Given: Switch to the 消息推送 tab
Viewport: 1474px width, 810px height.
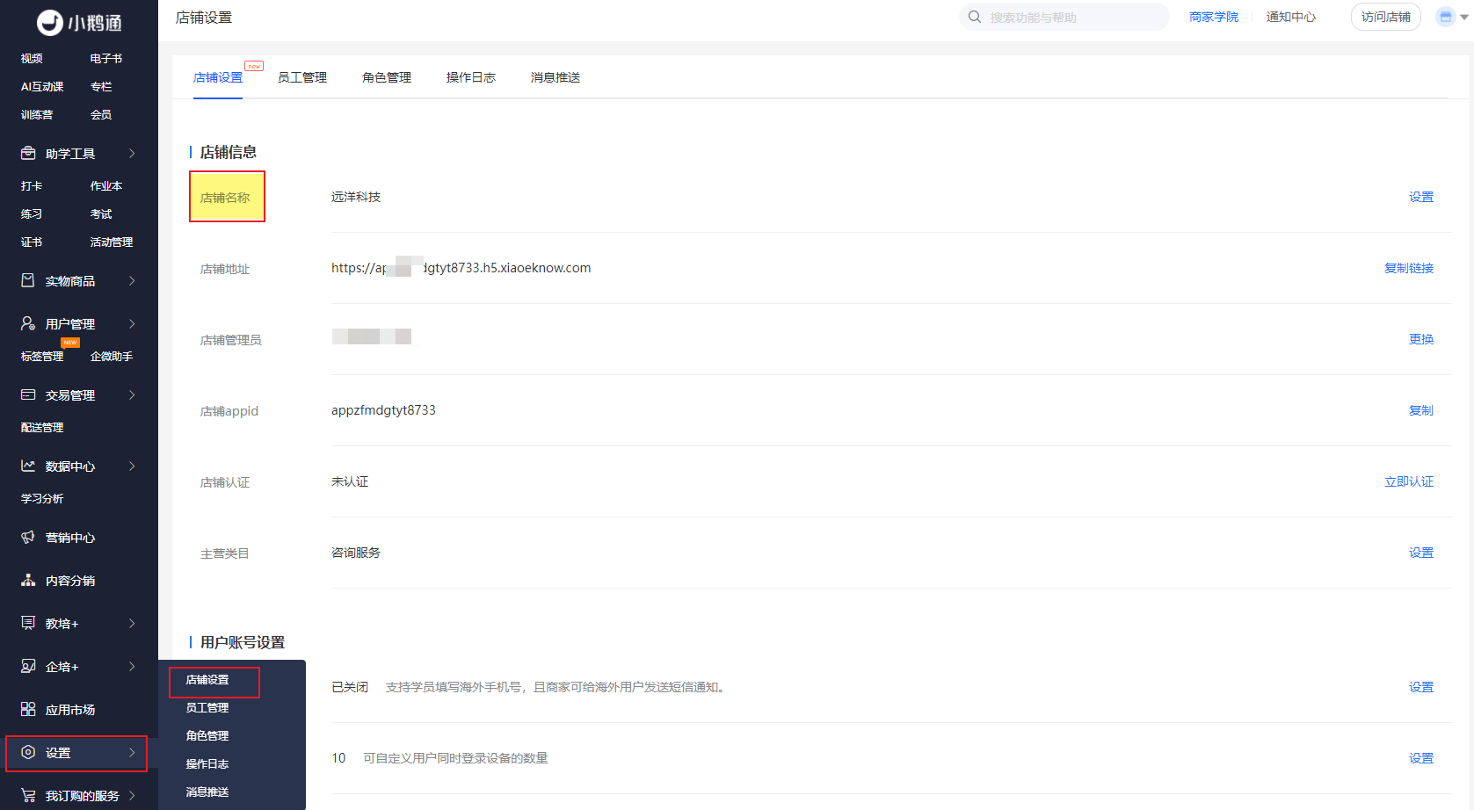Looking at the screenshot, I should click(555, 77).
